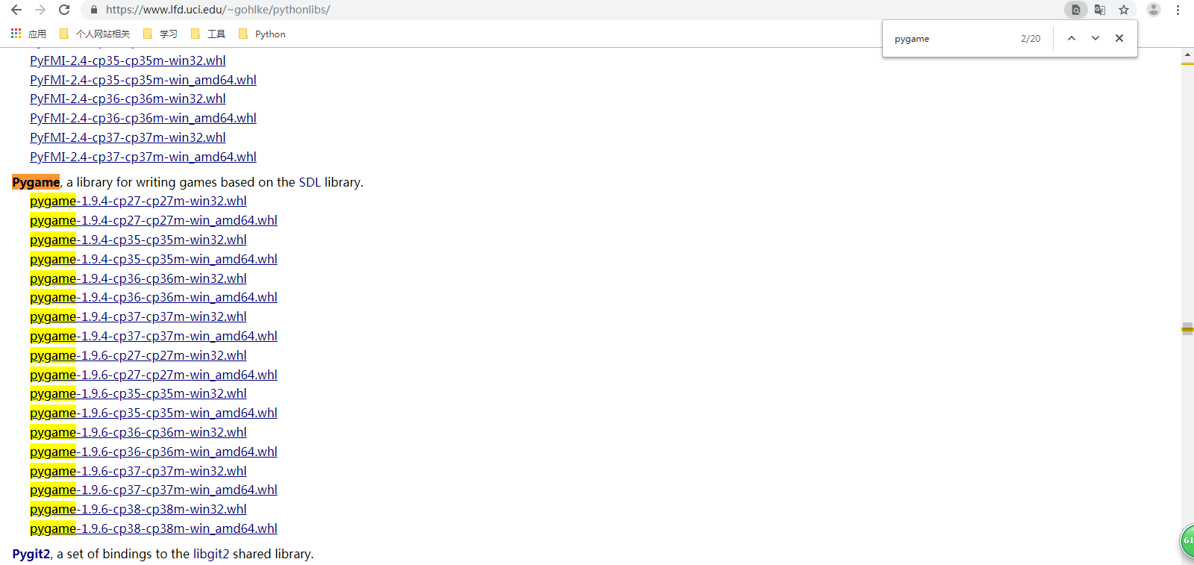Screen dimensions: 1194x565
Task: Download pygame-1.9.6-cp27-cp27m-win32.whl
Action: click(x=138, y=355)
